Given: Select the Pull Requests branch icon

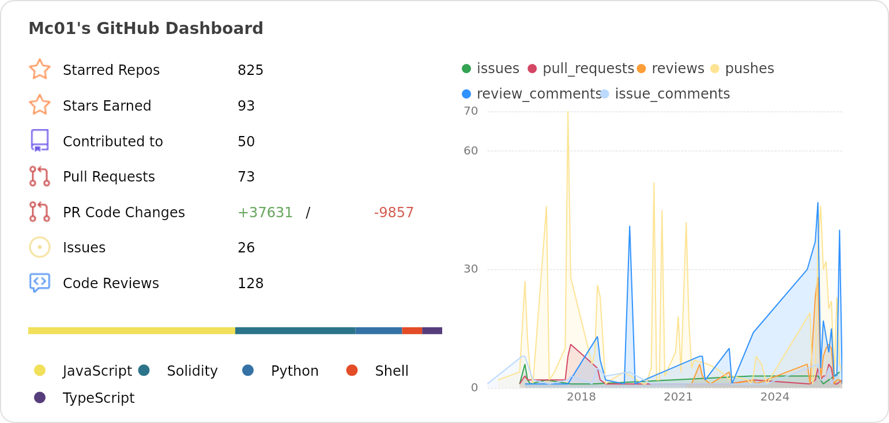Looking at the screenshot, I should tap(40, 176).
